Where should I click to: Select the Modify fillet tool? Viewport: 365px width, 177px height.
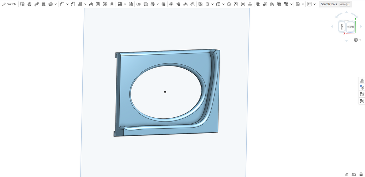click(171, 4)
